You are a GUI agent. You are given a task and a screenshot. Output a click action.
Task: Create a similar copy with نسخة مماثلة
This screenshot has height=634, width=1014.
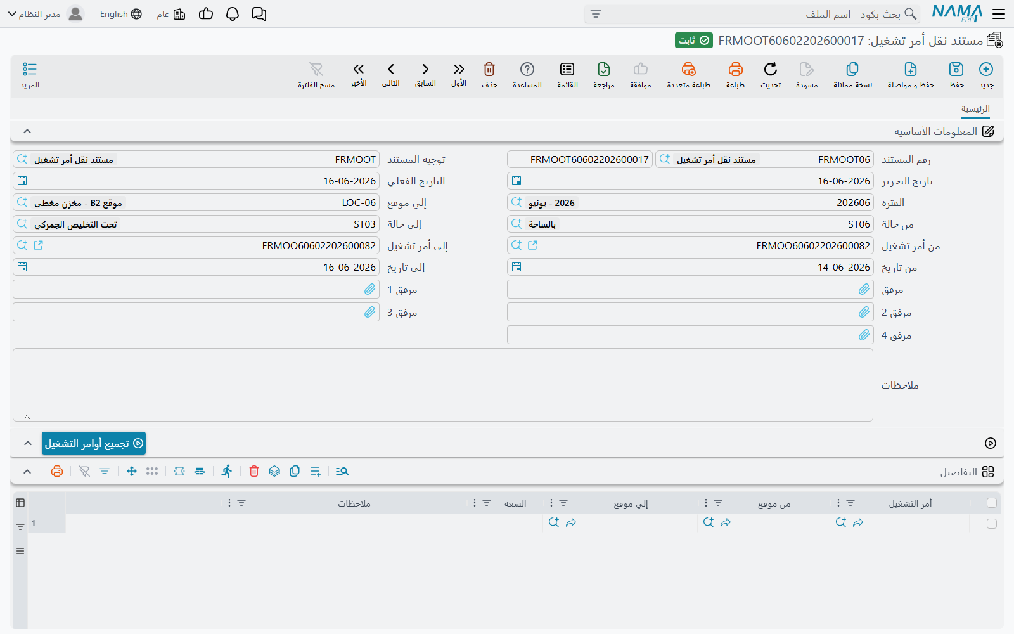852,75
